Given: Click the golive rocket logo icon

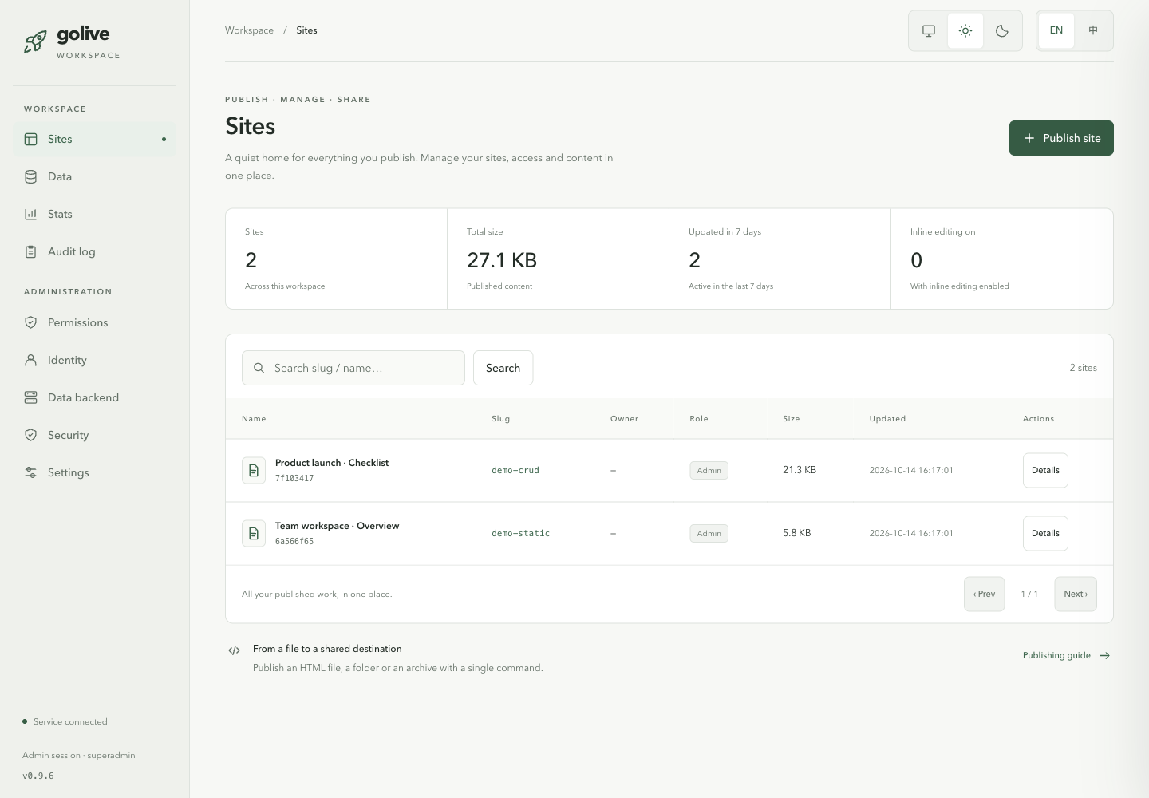Looking at the screenshot, I should (35, 41).
